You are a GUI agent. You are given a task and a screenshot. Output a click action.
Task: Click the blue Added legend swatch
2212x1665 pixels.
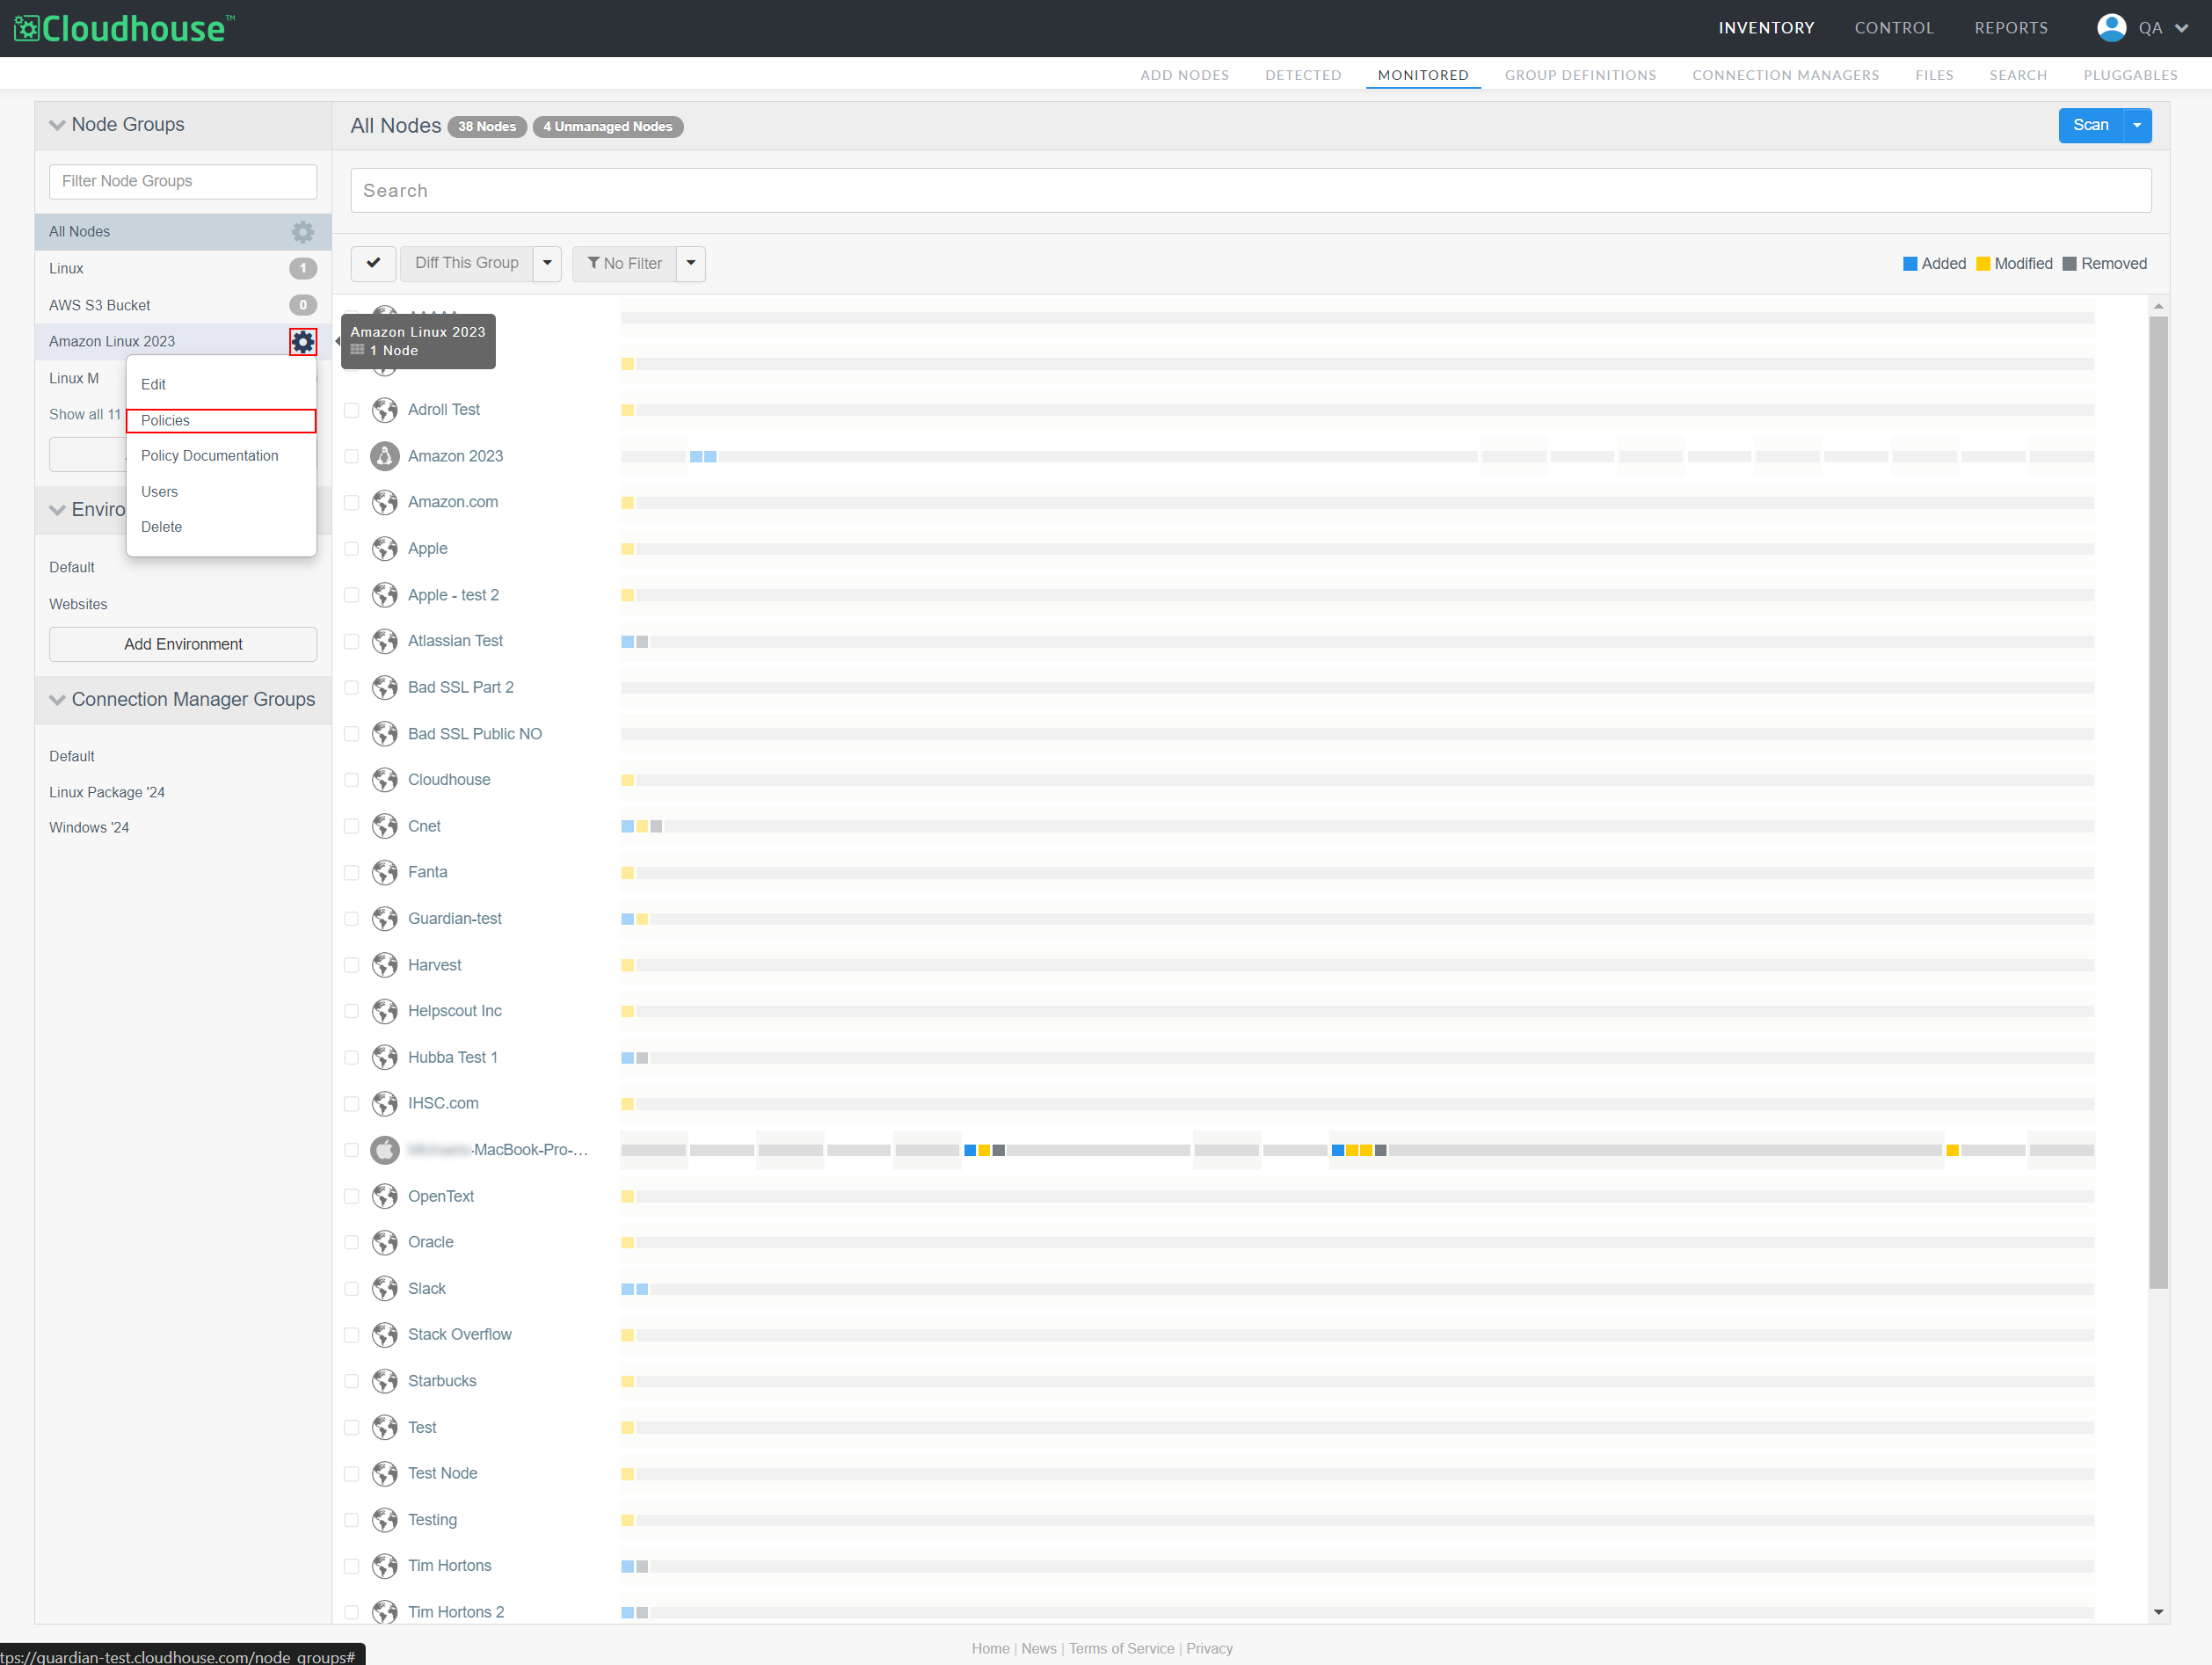(x=1910, y=264)
